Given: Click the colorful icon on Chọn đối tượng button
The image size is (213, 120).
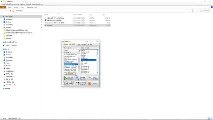Looking at the screenshot, I should [65, 78].
